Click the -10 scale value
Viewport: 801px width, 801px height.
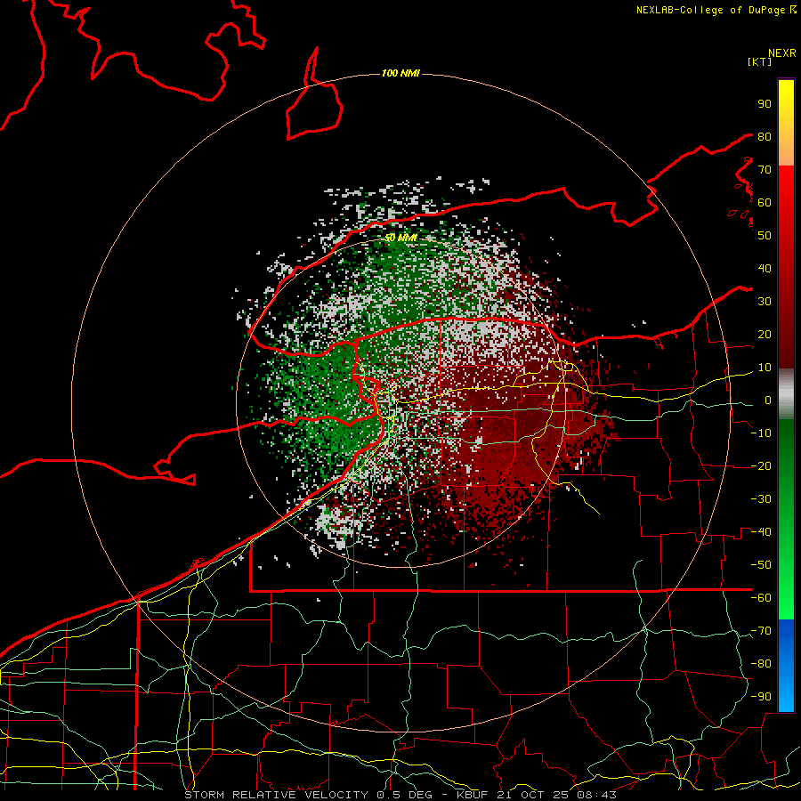tap(761, 433)
